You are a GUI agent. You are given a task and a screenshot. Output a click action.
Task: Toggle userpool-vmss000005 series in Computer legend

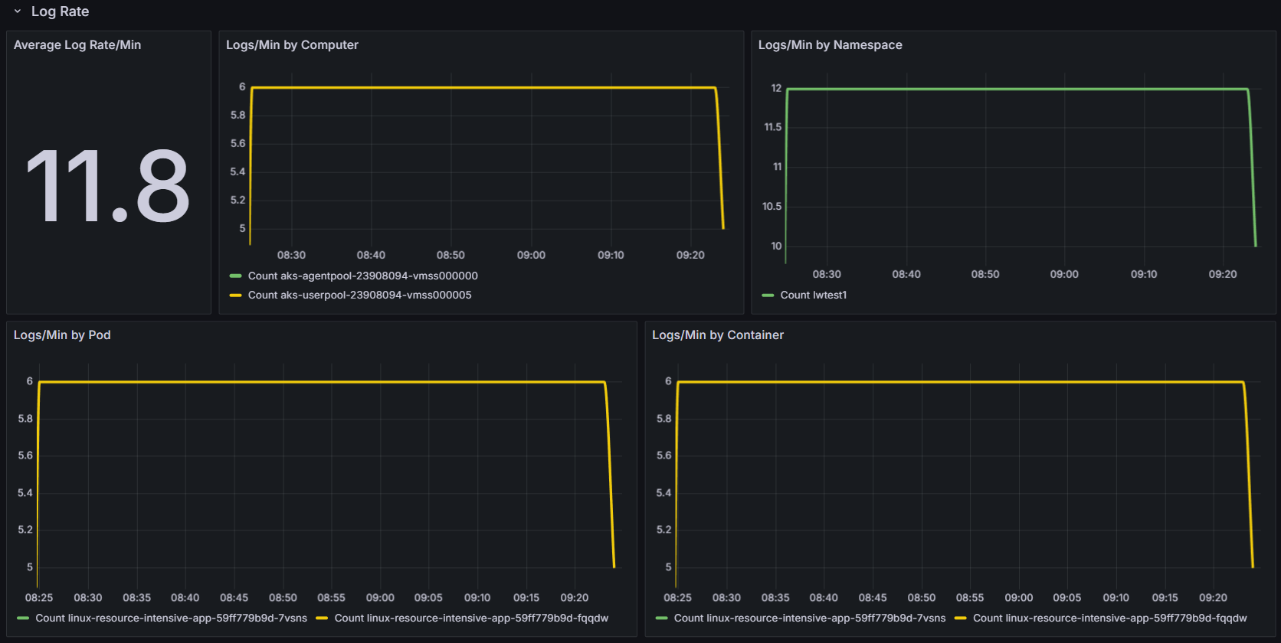click(359, 295)
